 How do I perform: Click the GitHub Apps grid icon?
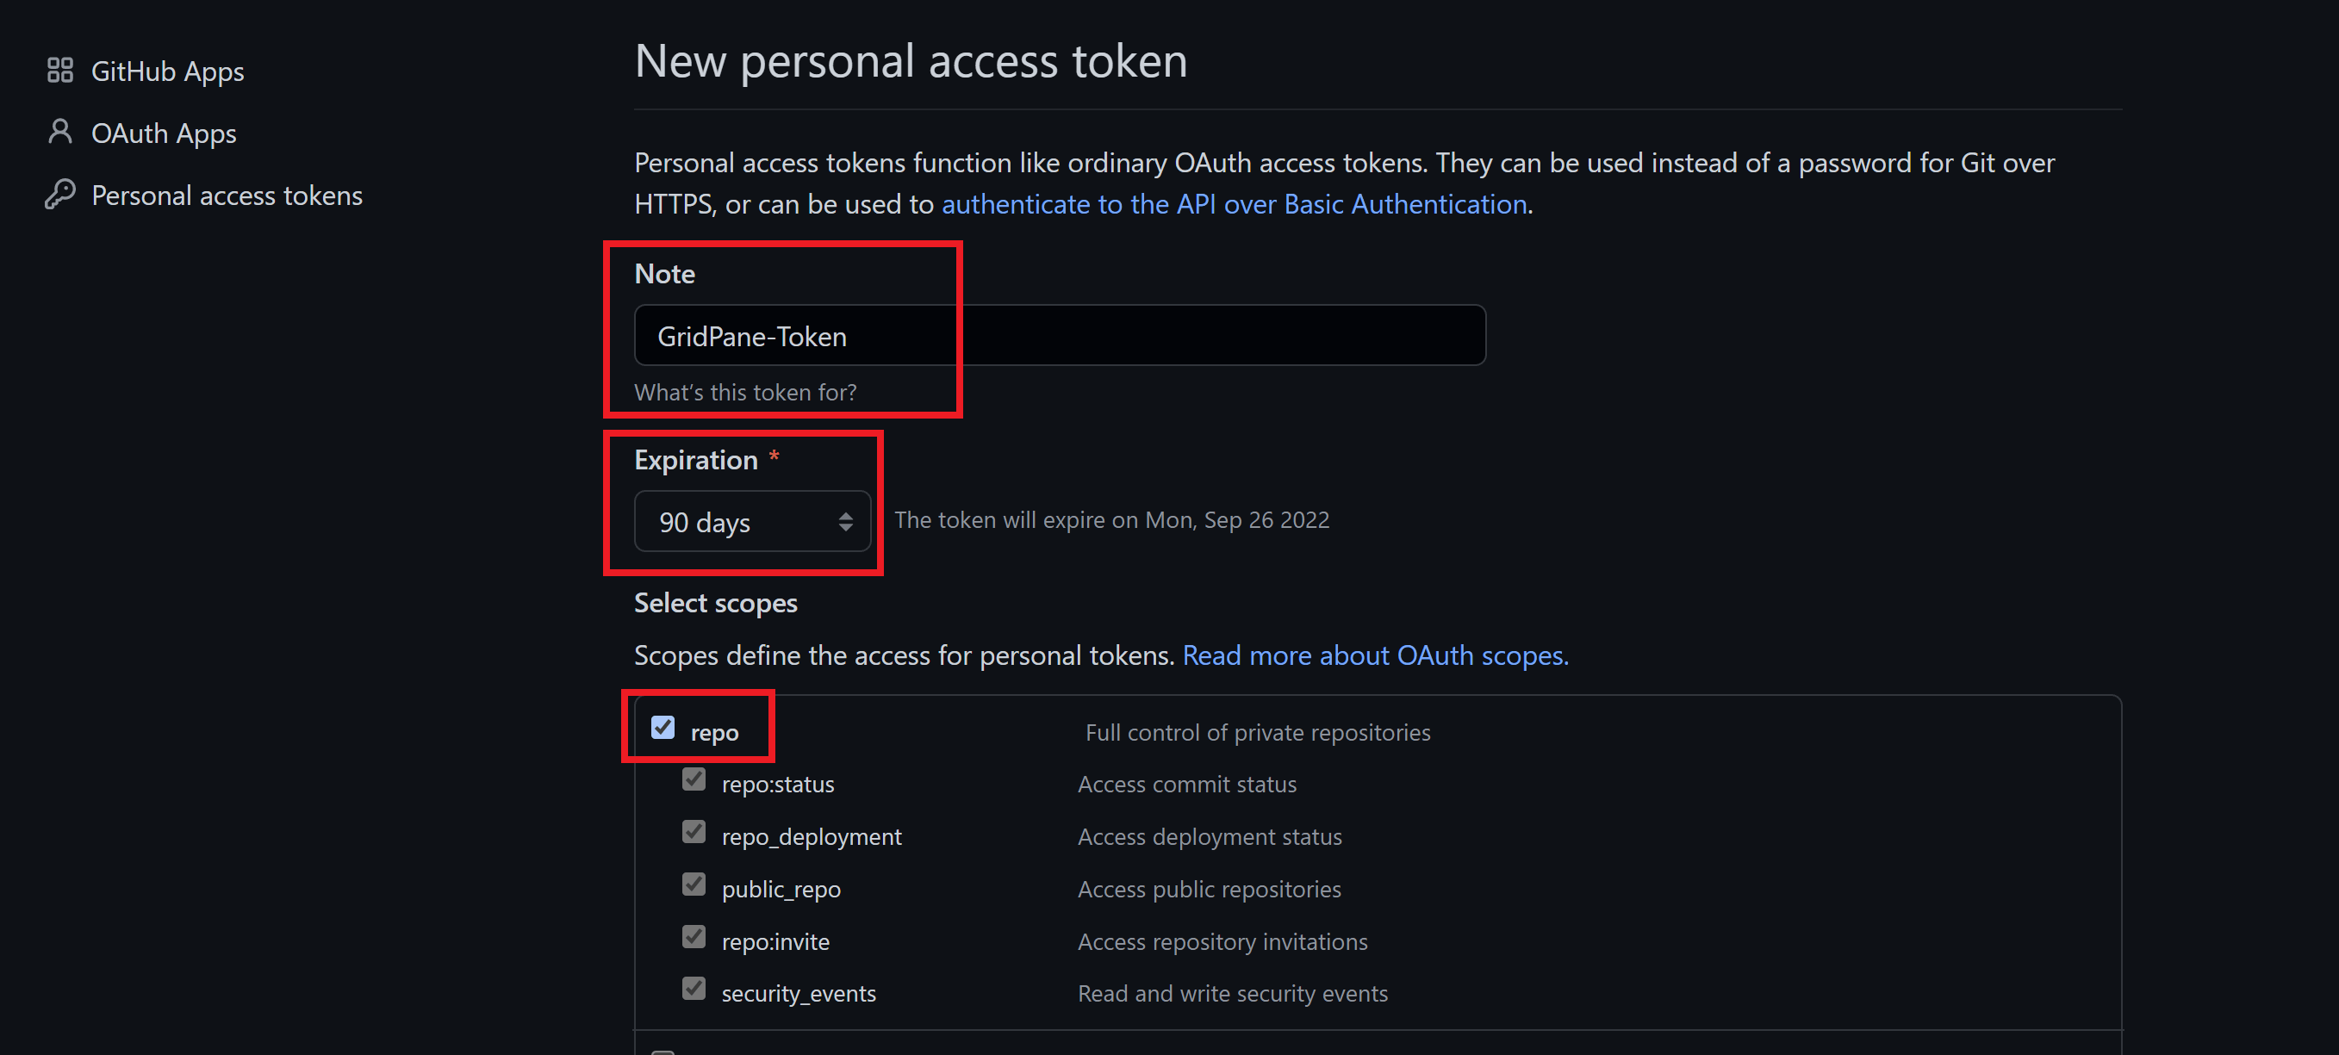pos(60,70)
